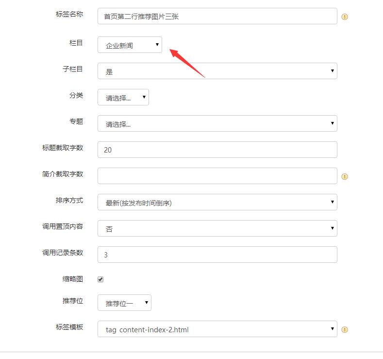Click the 标签名称 text field
The image size is (383, 359).
pos(217,16)
